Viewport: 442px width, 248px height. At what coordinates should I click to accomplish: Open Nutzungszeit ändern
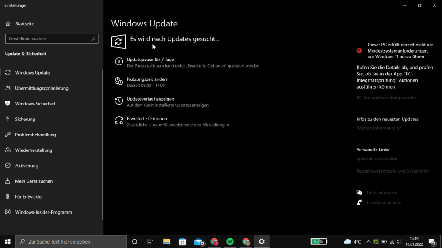tap(148, 79)
